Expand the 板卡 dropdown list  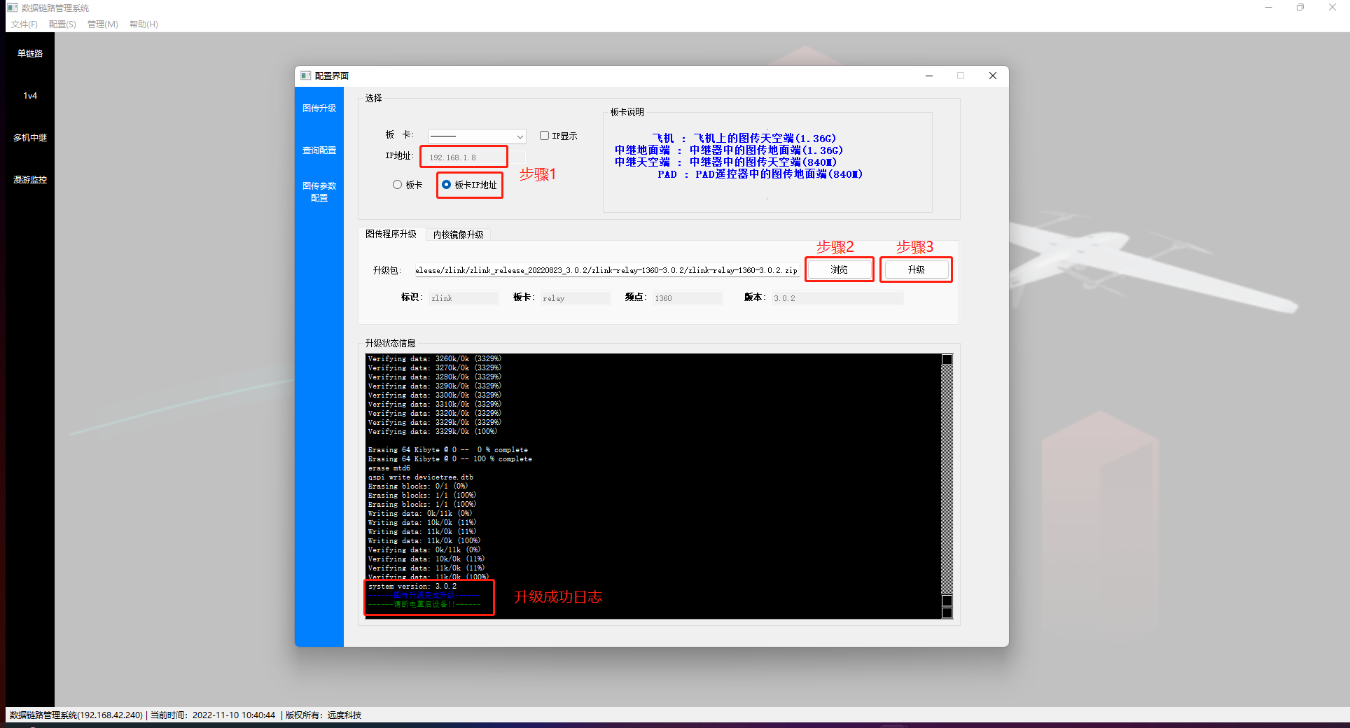pos(477,136)
